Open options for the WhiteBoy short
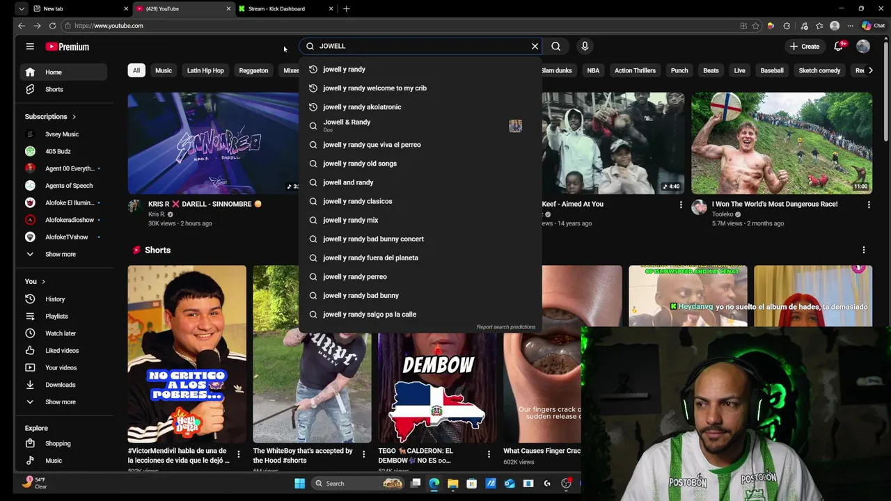The image size is (891, 501). (x=363, y=454)
